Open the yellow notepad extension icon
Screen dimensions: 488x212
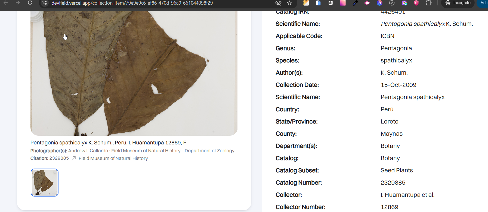[x=306, y=3]
